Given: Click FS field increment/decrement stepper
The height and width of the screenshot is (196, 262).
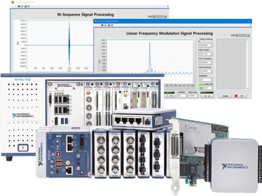Looking at the screenshot, I should tap(200, 45).
